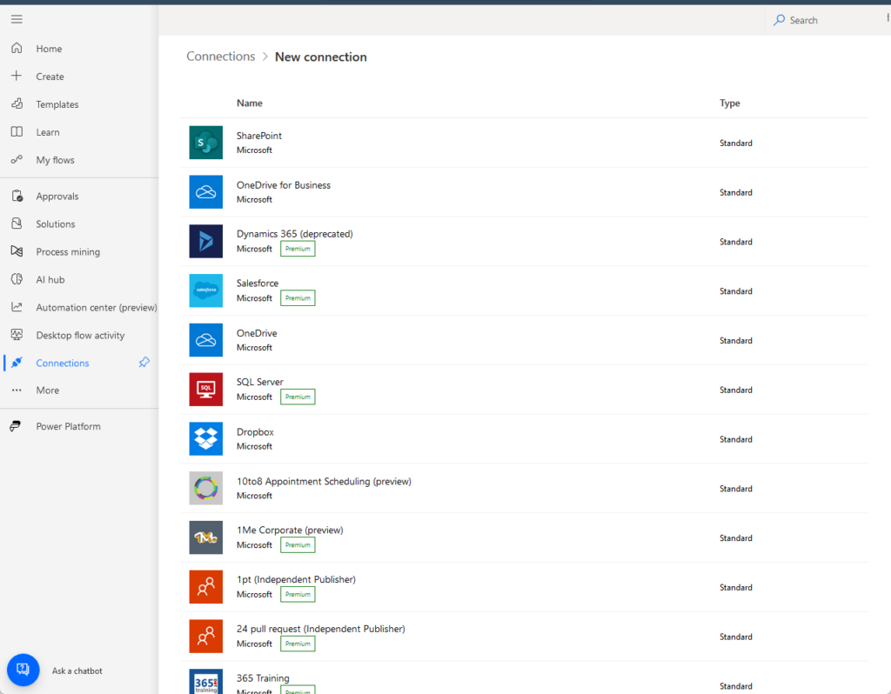The width and height of the screenshot is (891, 694).
Task: Click the Salesforce connector logo
Action: pos(205,290)
